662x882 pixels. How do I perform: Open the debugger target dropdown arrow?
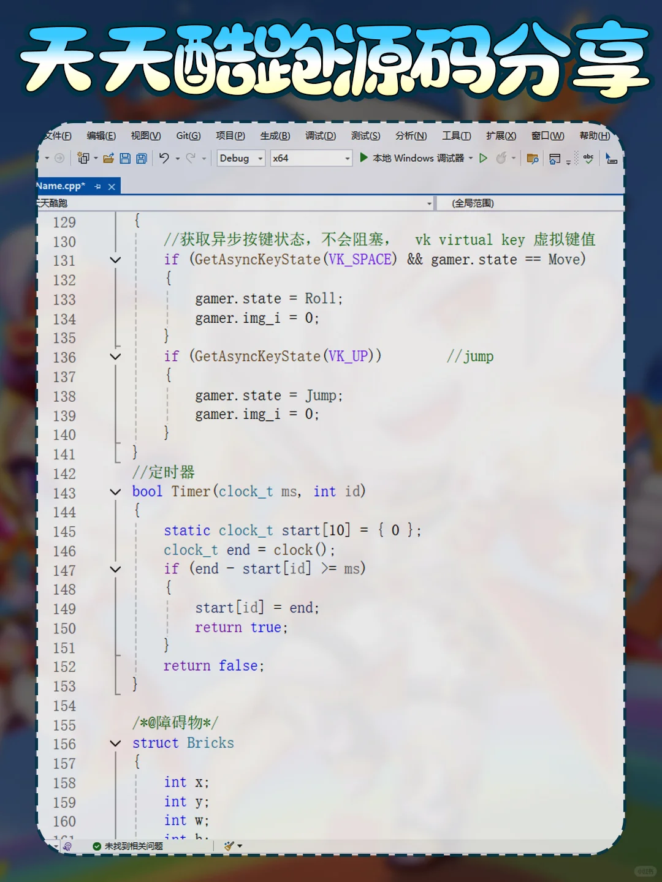point(471,158)
